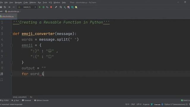Click the 10:14 cursor position indicator
The width and height of the screenshot is (190, 107).
pos(127,104)
